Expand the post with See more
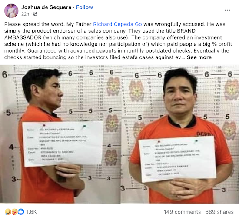239x217 pixels. (199, 57)
